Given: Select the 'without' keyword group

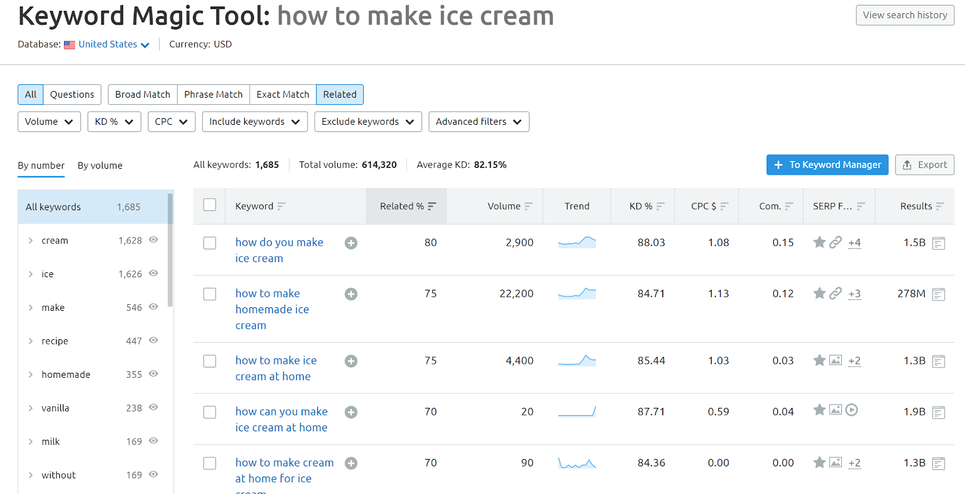Looking at the screenshot, I should 93,475.
